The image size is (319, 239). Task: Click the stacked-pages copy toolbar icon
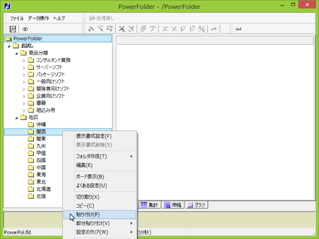143,29
